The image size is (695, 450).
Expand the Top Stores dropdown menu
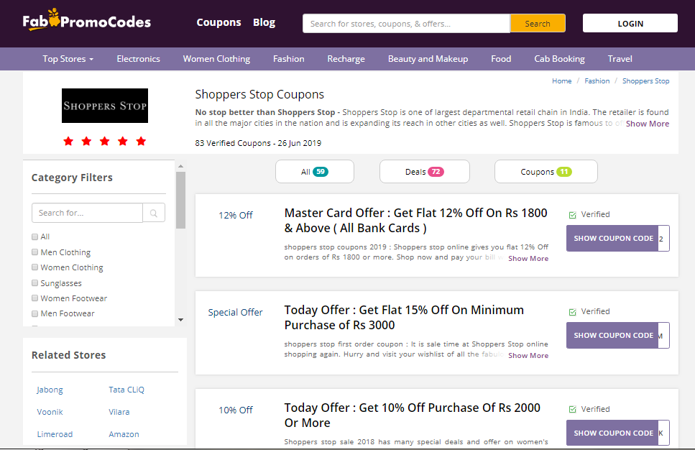click(68, 58)
